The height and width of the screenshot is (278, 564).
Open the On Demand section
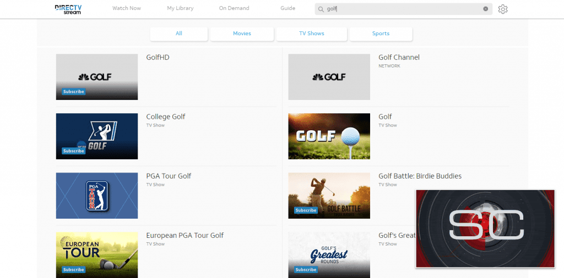coord(234,8)
